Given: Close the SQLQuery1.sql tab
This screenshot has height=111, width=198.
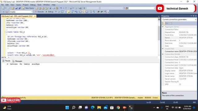Looking at the screenshot, I should point(35,16).
